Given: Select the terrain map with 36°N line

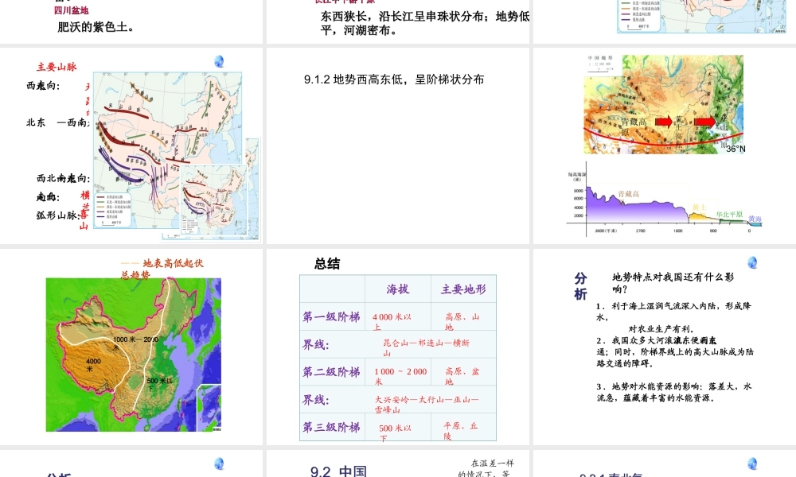Looking at the screenshot, I should coord(664,104).
